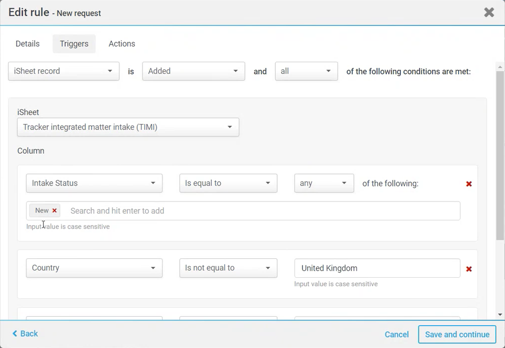505x348 pixels.
Task: Open the Actions tab
Action: click(x=122, y=44)
